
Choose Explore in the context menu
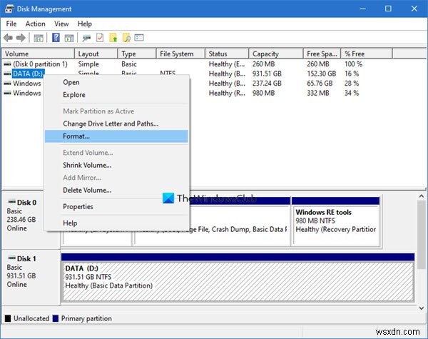116,95
